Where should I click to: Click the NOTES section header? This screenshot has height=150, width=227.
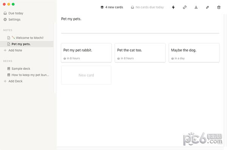(x=8, y=30)
